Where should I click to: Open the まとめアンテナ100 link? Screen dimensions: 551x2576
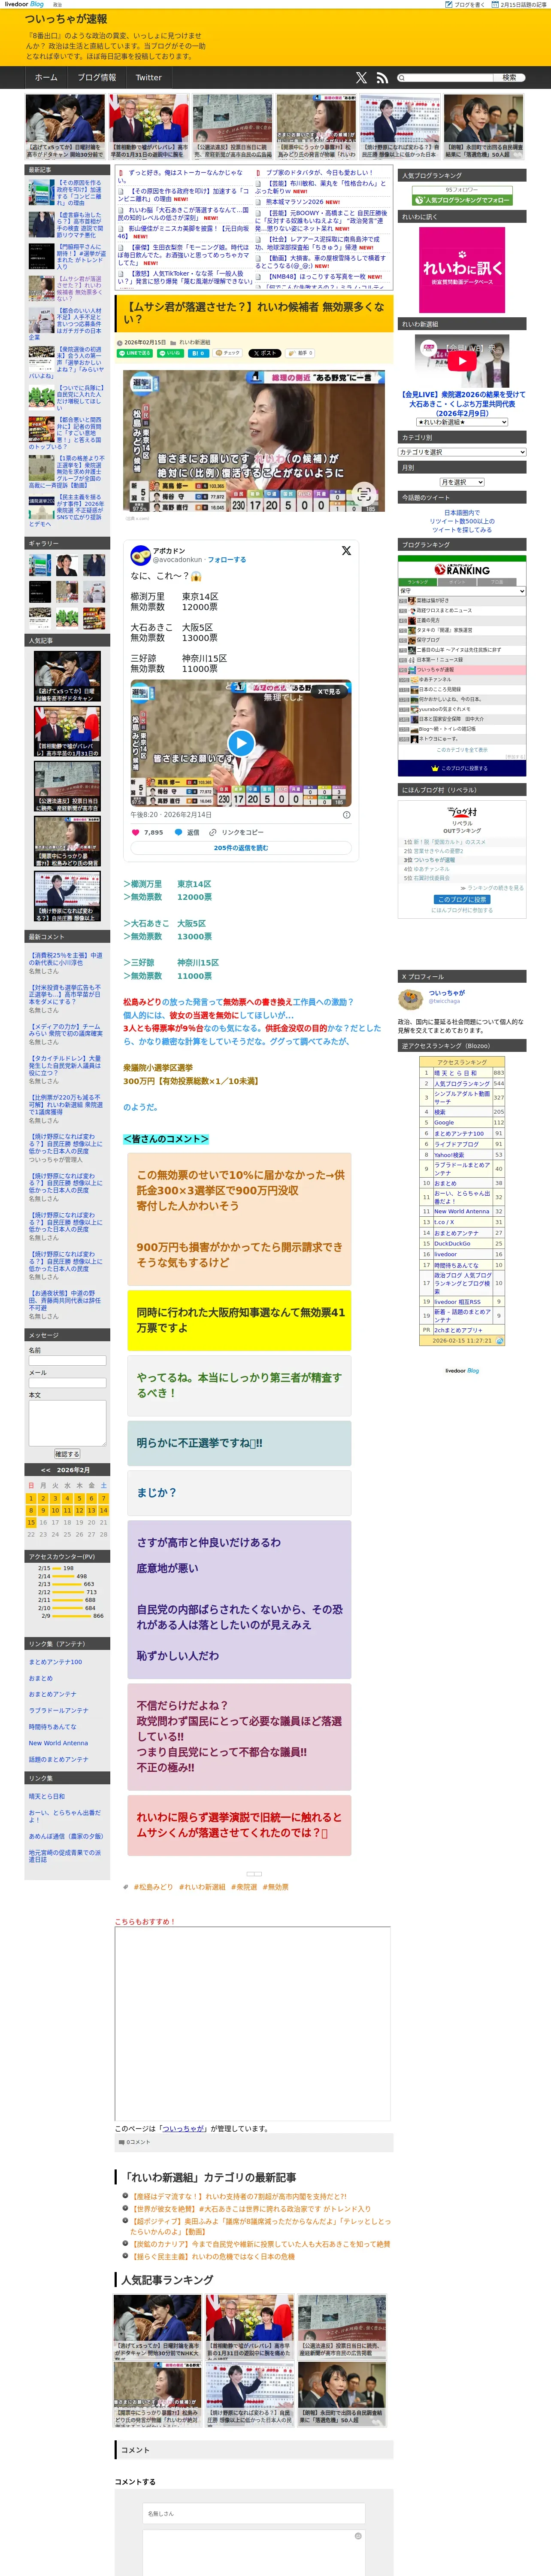coord(56,1662)
